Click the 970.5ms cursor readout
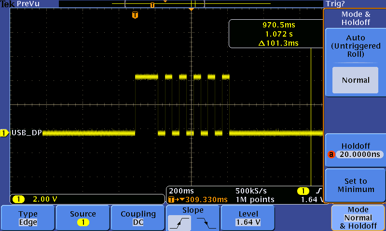This screenshot has height=231, width=386. coord(279,25)
